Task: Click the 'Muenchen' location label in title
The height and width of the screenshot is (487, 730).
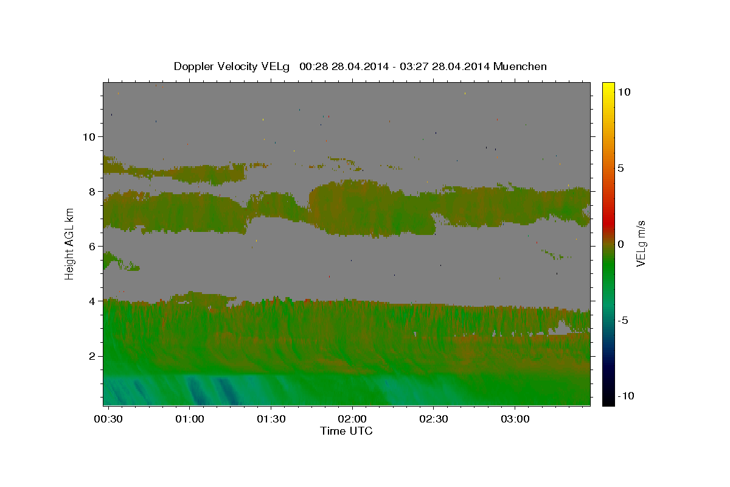Action: tap(520, 66)
